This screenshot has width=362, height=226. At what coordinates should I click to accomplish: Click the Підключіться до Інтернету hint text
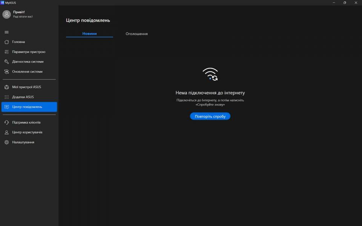tap(210, 102)
